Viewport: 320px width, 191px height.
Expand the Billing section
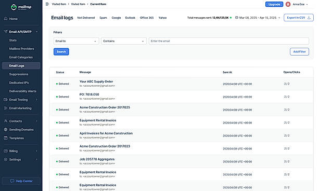(x=37, y=151)
